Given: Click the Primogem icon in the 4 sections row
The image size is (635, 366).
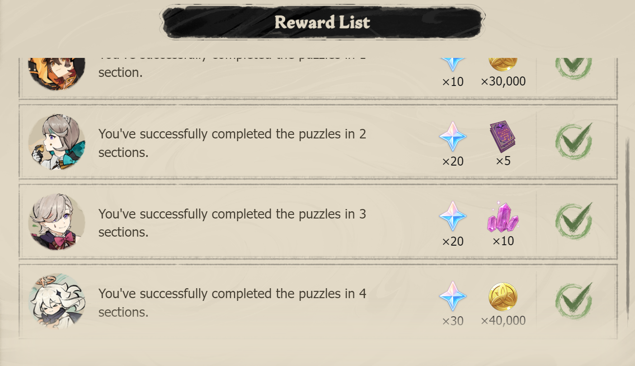Looking at the screenshot, I should click(x=452, y=296).
